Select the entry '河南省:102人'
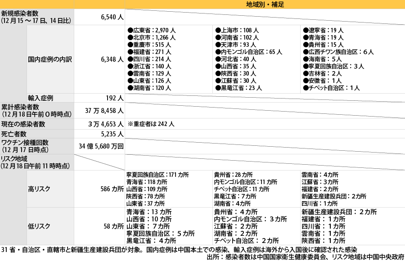The height and width of the screenshot is (261, 405). coord(237,37)
